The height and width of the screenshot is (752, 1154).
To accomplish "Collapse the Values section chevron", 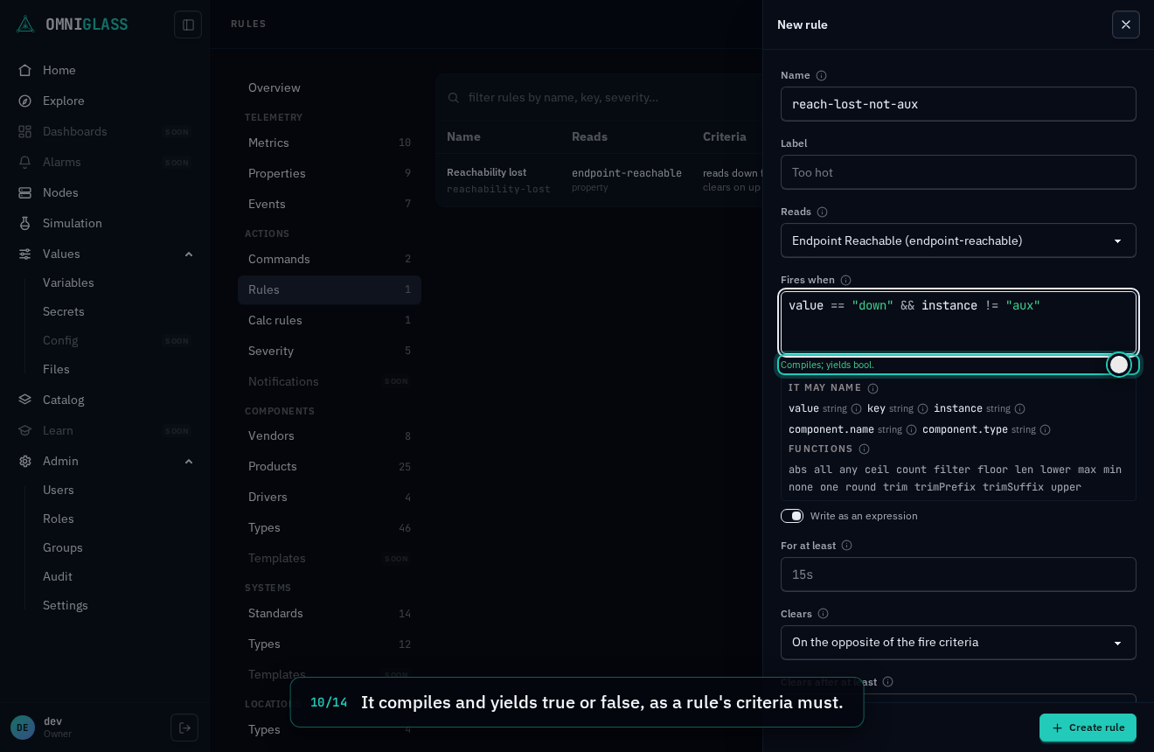I will (189, 254).
